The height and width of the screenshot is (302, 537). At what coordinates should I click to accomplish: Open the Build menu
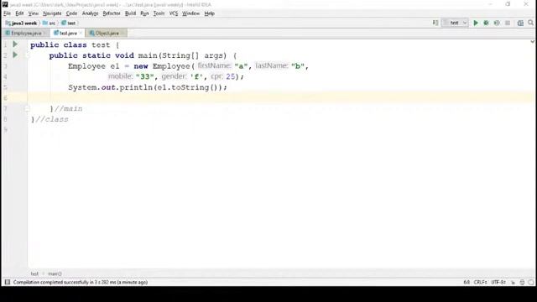coord(130,13)
